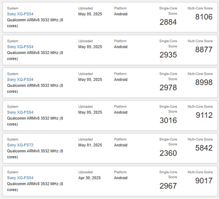Click the Multi-Core Score label above 8998
Viewport: 219px width, 199px height.
(200, 74)
